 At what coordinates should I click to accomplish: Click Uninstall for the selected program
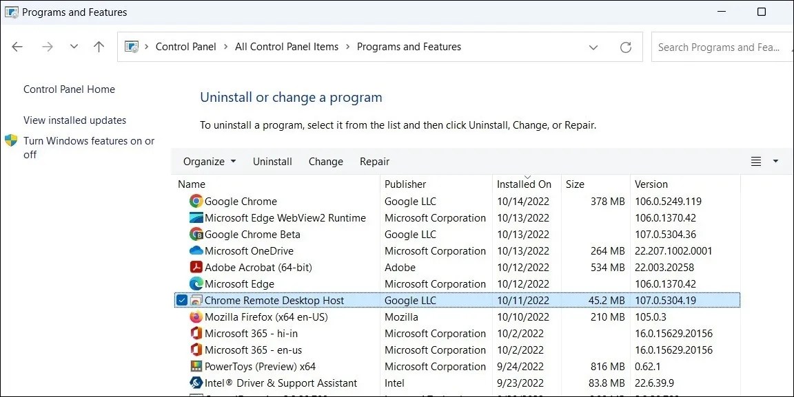click(x=272, y=161)
